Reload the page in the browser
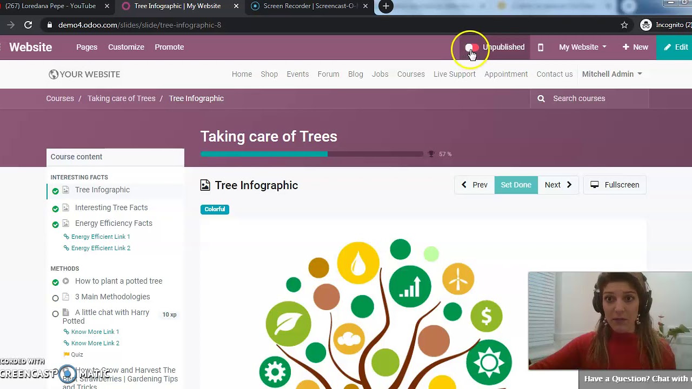Viewport: 692px width, 389px height. [x=28, y=25]
